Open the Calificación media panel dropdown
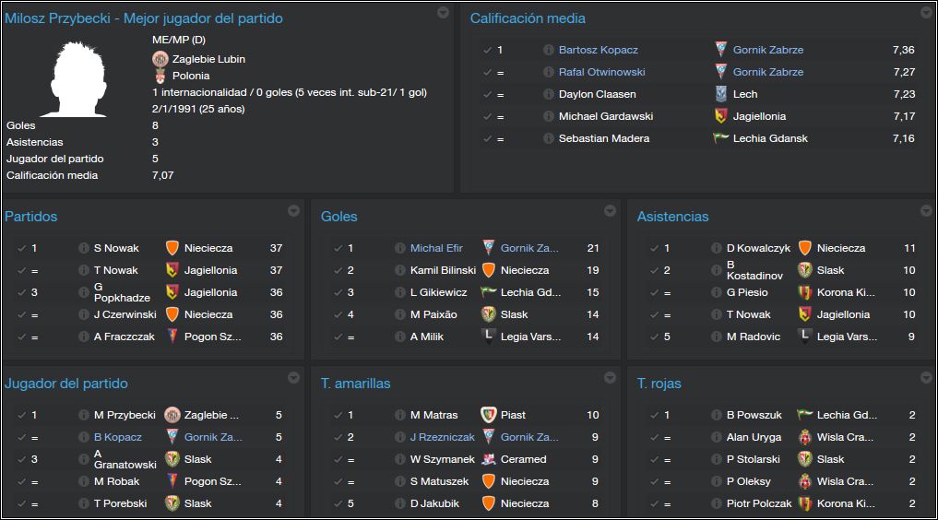This screenshot has height=520, width=938. click(926, 13)
